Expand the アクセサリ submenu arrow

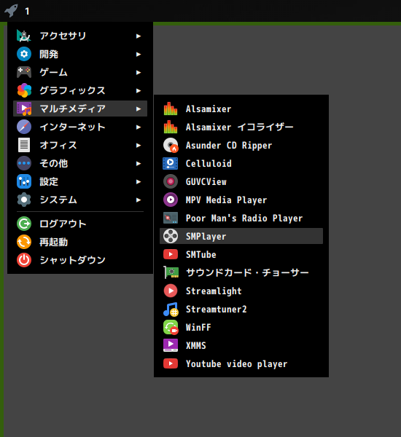click(139, 36)
